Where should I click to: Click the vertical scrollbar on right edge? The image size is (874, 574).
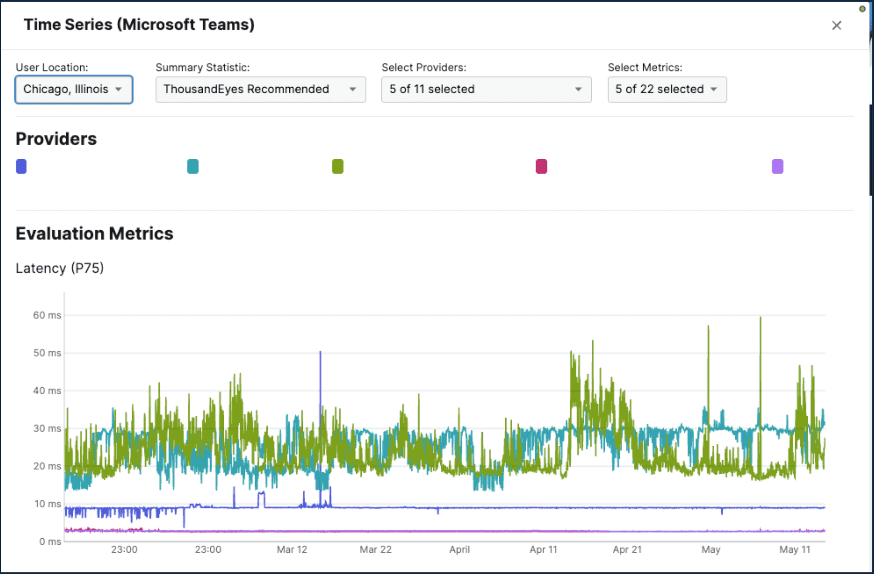[872, 150]
